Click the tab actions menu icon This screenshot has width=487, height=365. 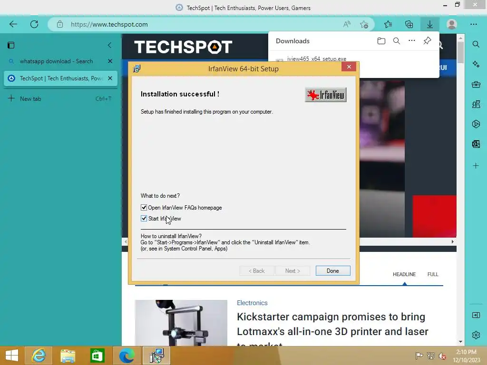tap(11, 45)
